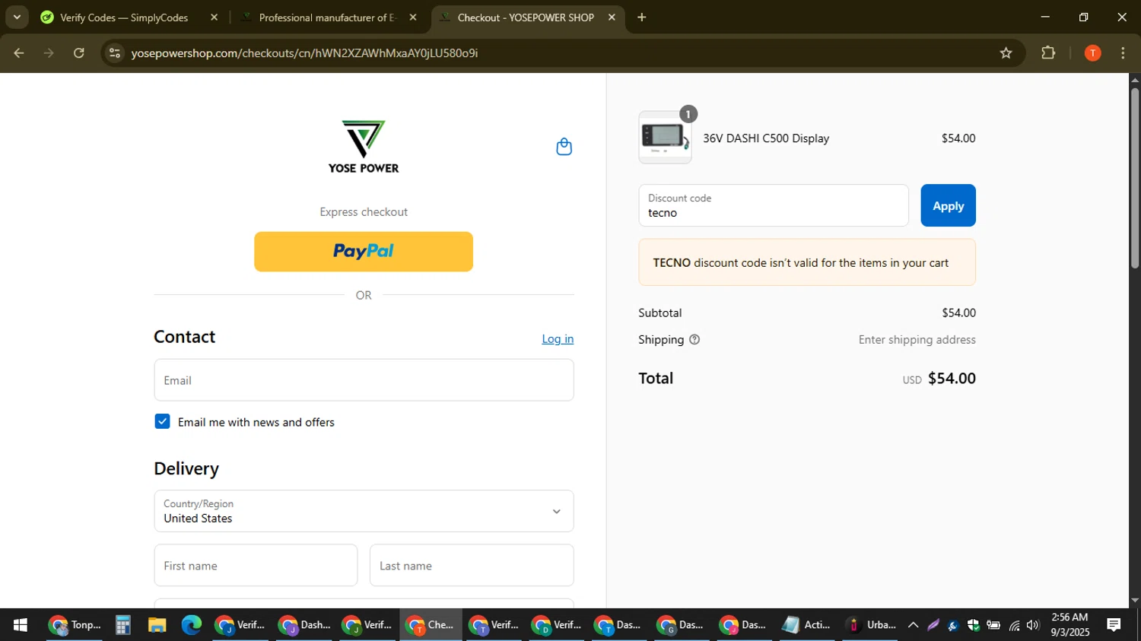The width and height of the screenshot is (1141, 641).
Task: Click the Enter shipping address text
Action: pos(917,340)
